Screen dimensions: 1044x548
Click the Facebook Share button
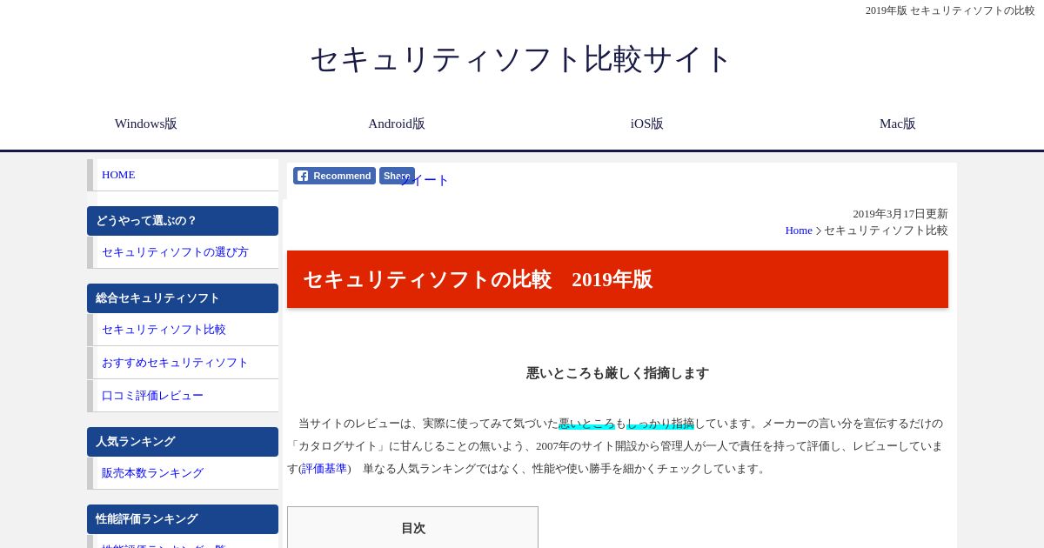pyautogui.click(x=397, y=176)
